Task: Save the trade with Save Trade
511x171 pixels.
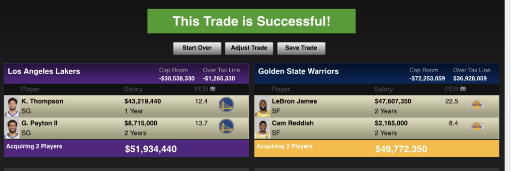Action: click(x=301, y=48)
